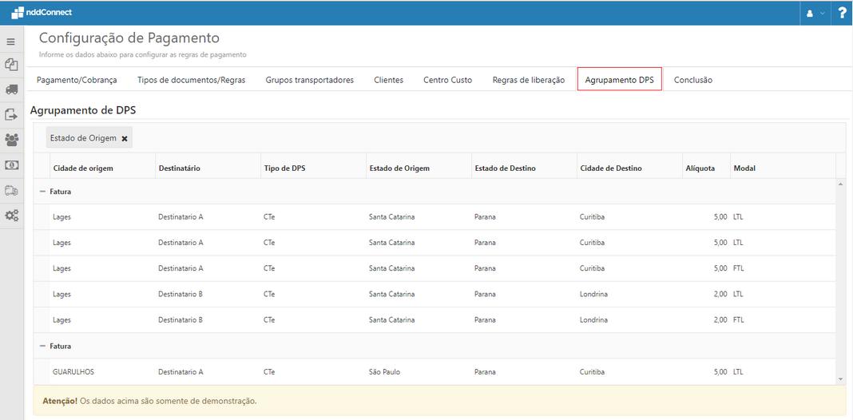Image resolution: width=853 pixels, height=420 pixels.
Task: Click the dark truck icon in the sidebar
Action: pyautogui.click(x=11, y=90)
